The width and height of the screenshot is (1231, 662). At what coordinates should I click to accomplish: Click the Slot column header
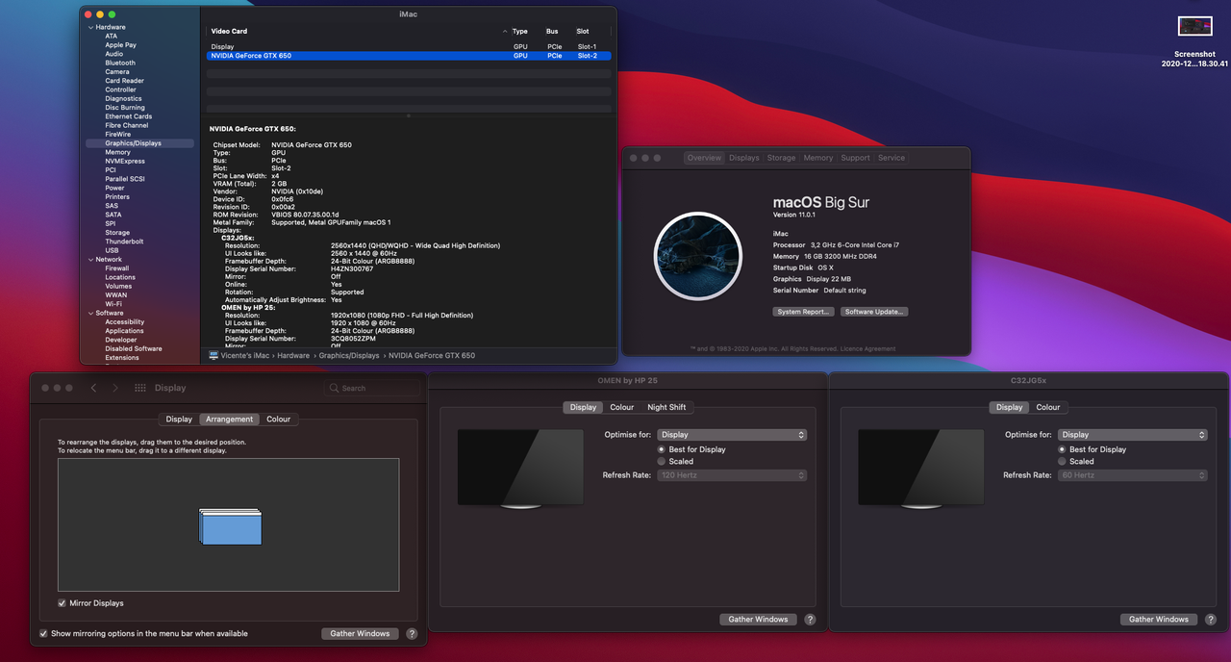583,31
